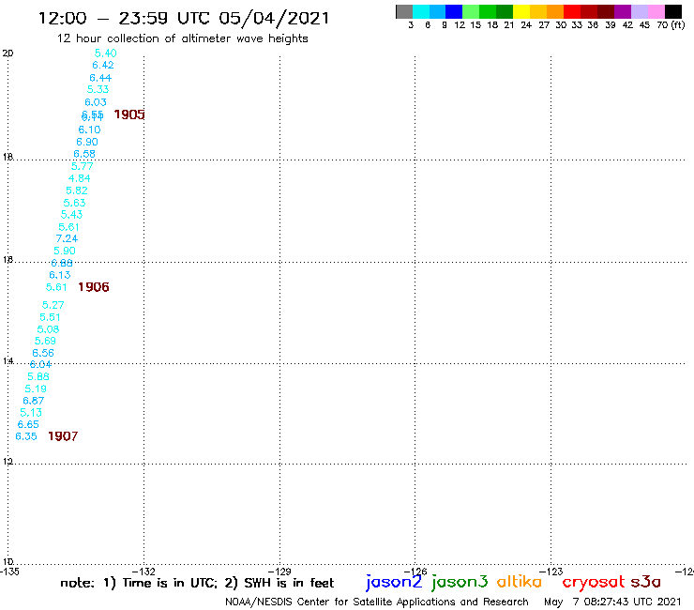
Task: Click the 5.69 wave height value
Action: [x=45, y=341]
